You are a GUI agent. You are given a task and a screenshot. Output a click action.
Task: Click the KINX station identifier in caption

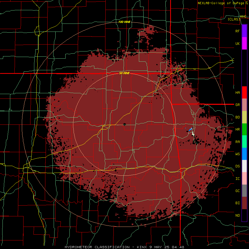[142, 247]
